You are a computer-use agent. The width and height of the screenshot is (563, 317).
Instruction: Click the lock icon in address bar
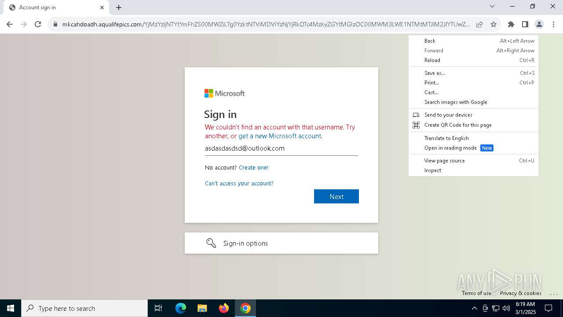tap(55, 25)
